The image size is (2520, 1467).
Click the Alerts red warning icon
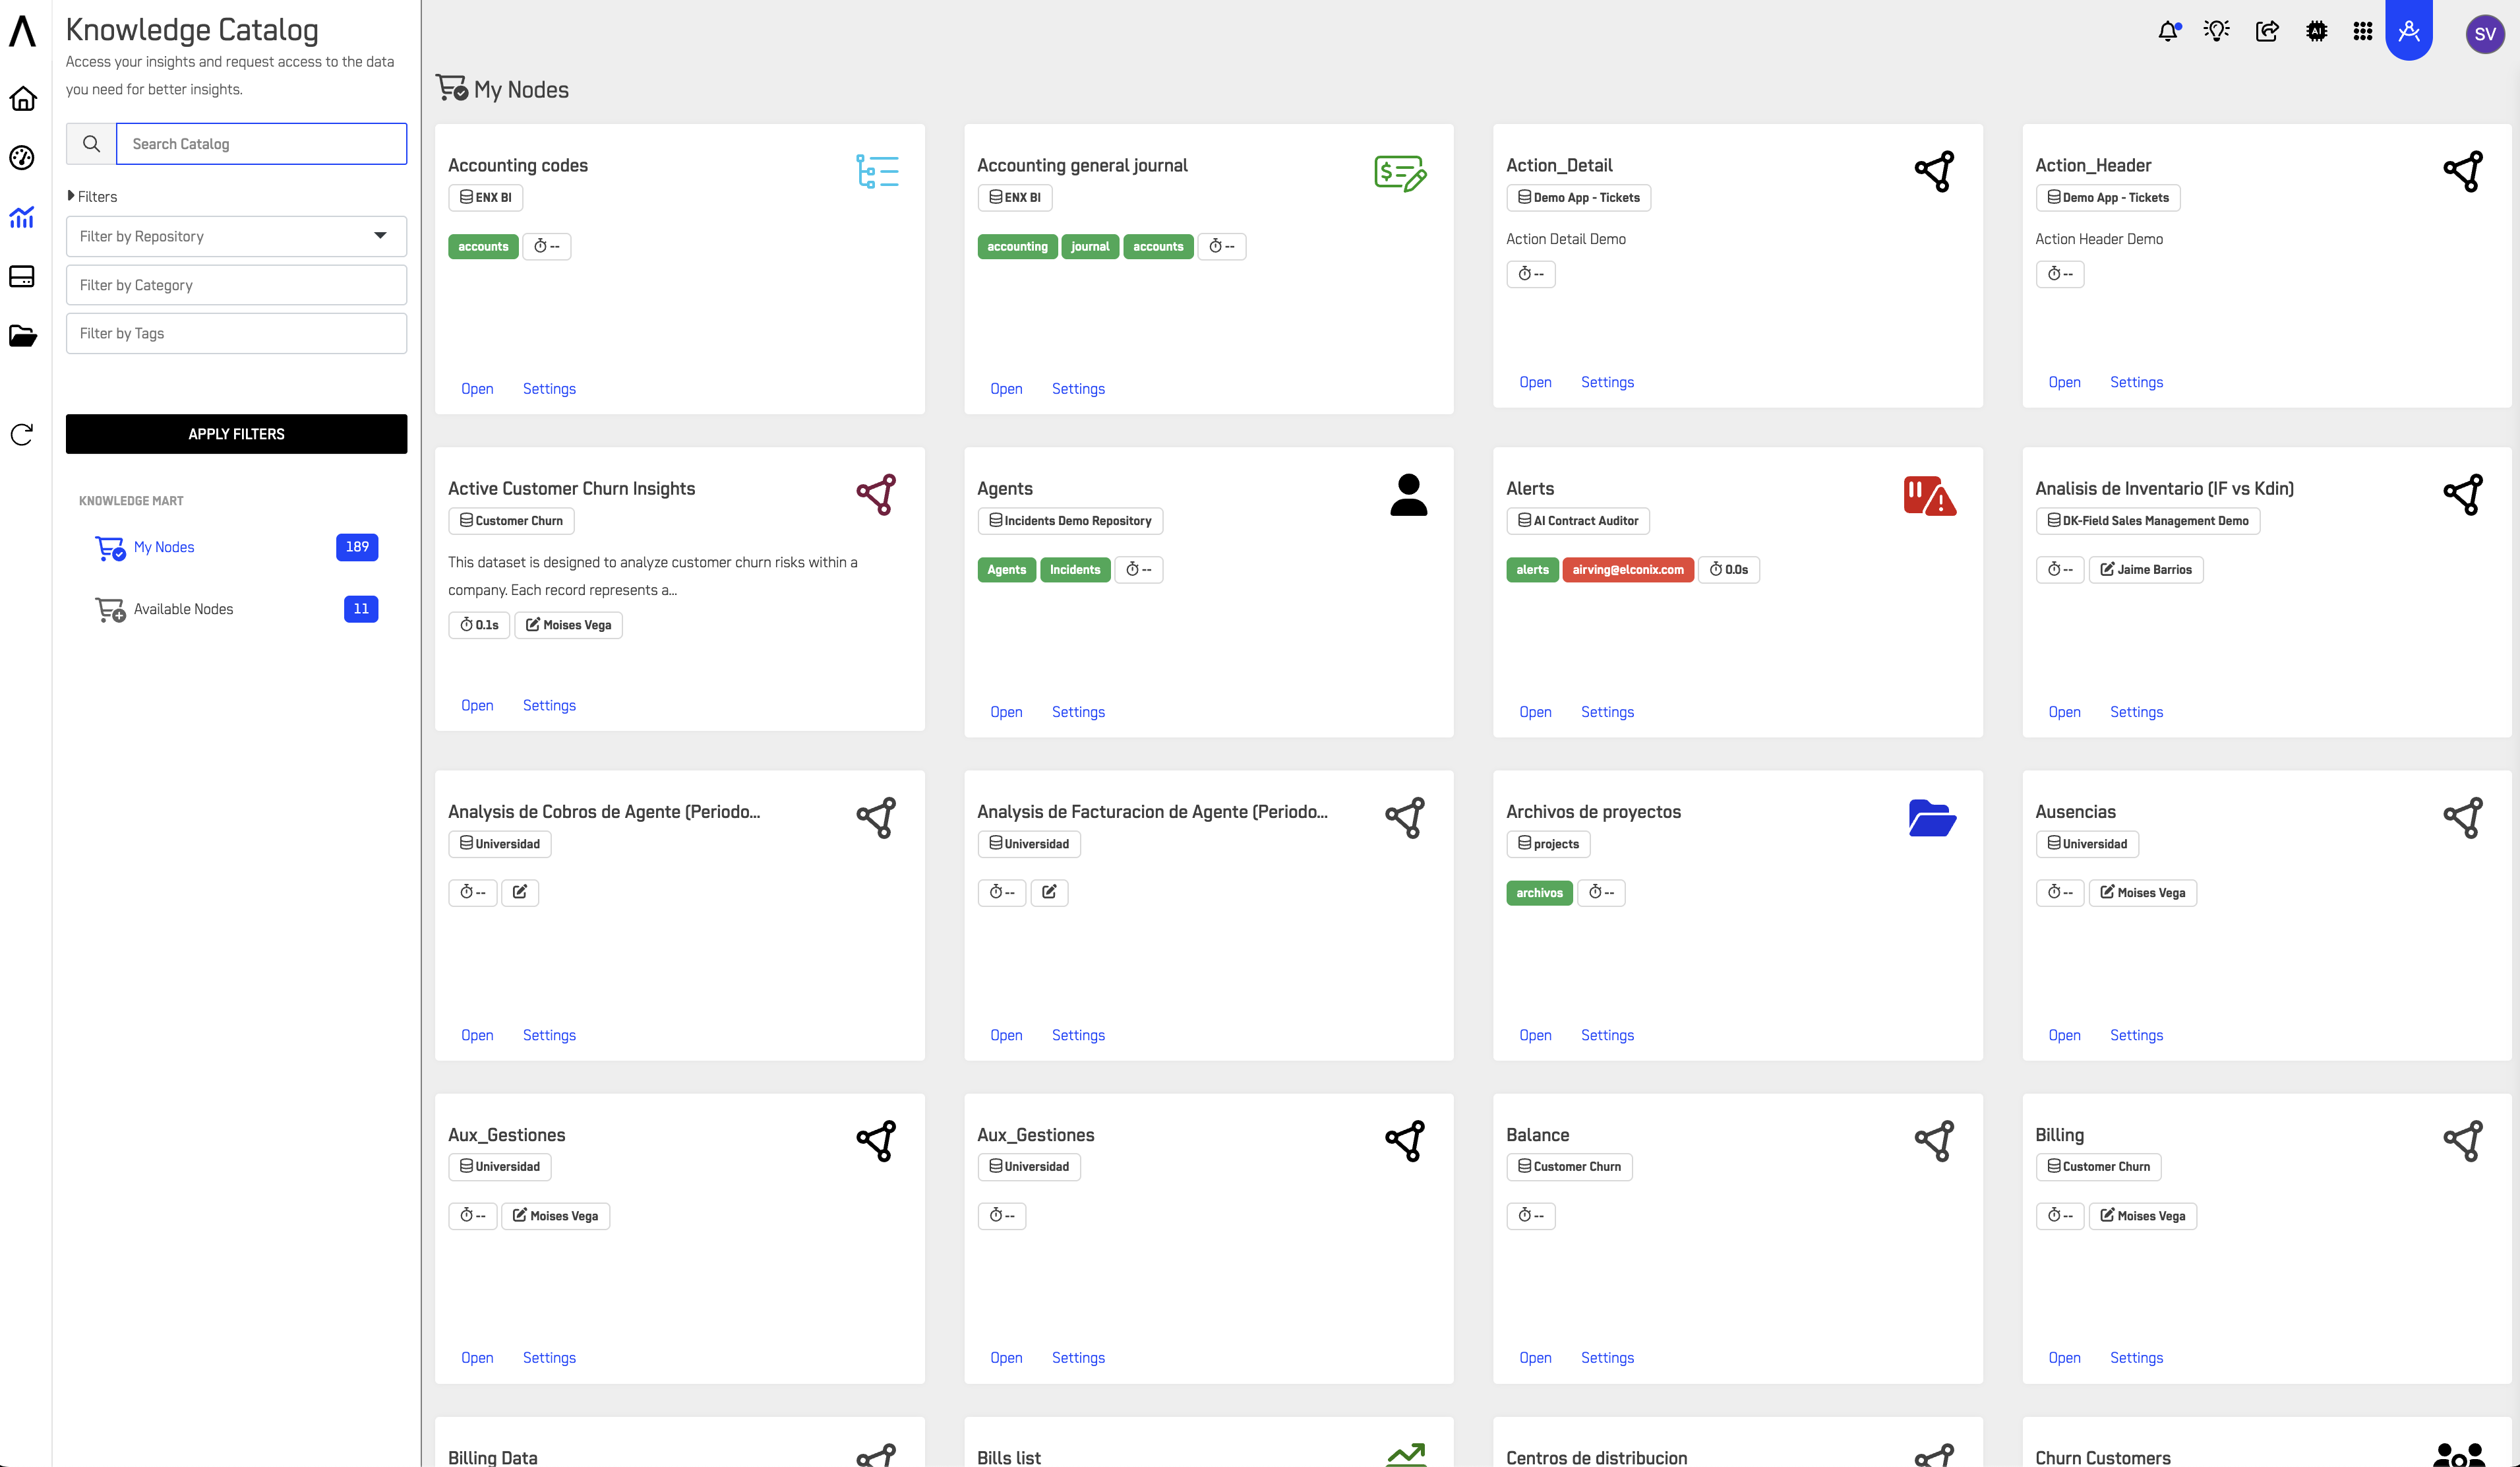pyautogui.click(x=1930, y=495)
